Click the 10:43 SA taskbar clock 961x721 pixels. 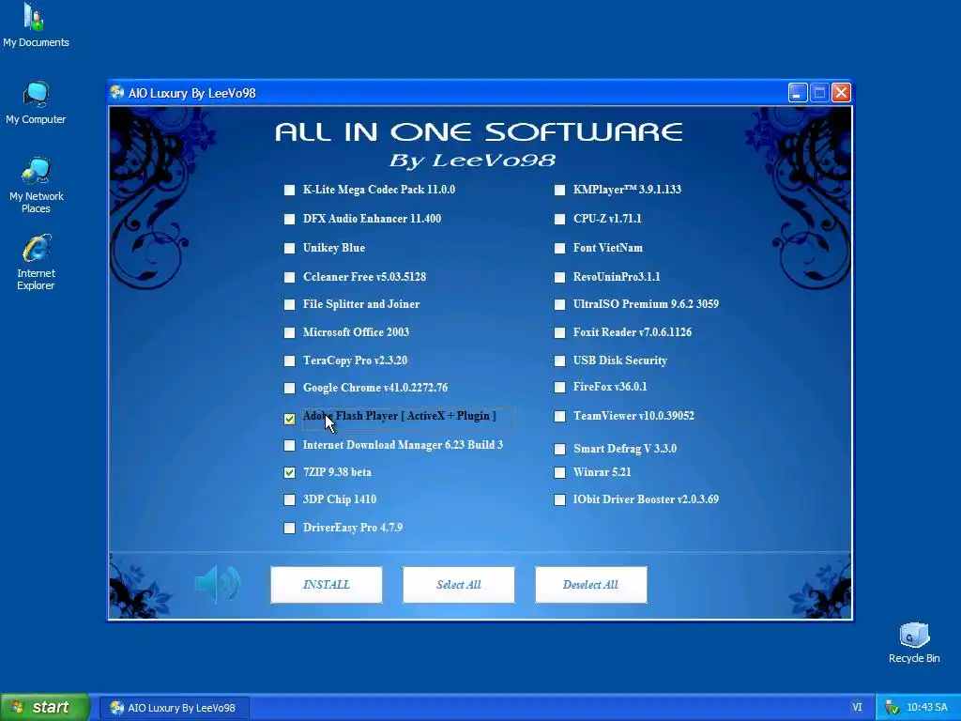click(926, 707)
